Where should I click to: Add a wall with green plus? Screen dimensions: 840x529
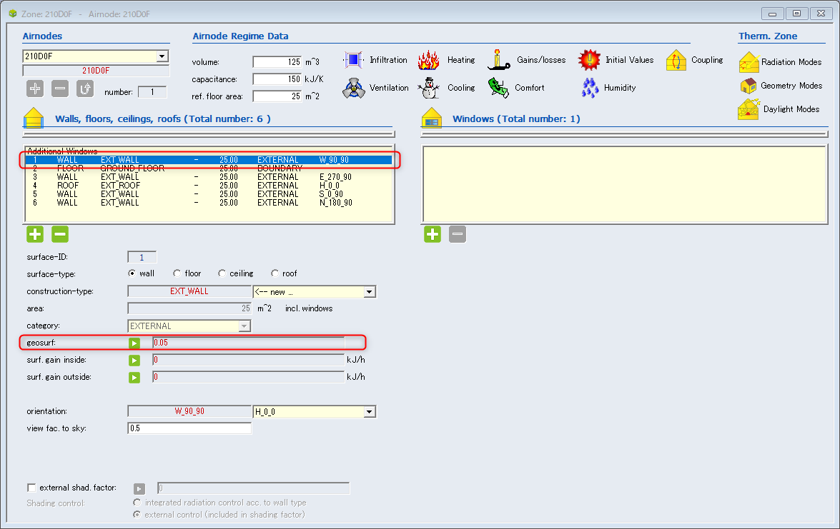pos(35,233)
